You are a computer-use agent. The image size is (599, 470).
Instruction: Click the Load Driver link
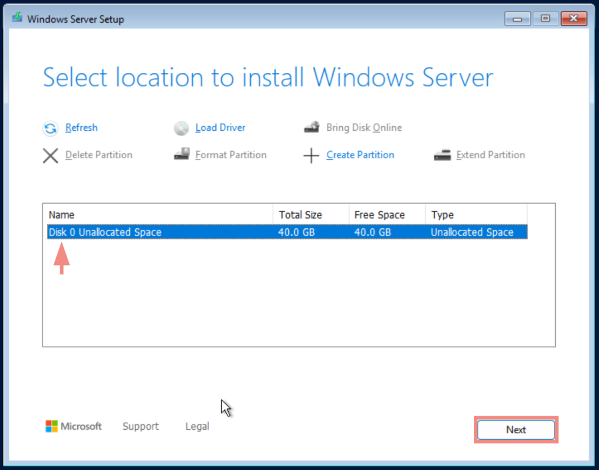(x=221, y=127)
